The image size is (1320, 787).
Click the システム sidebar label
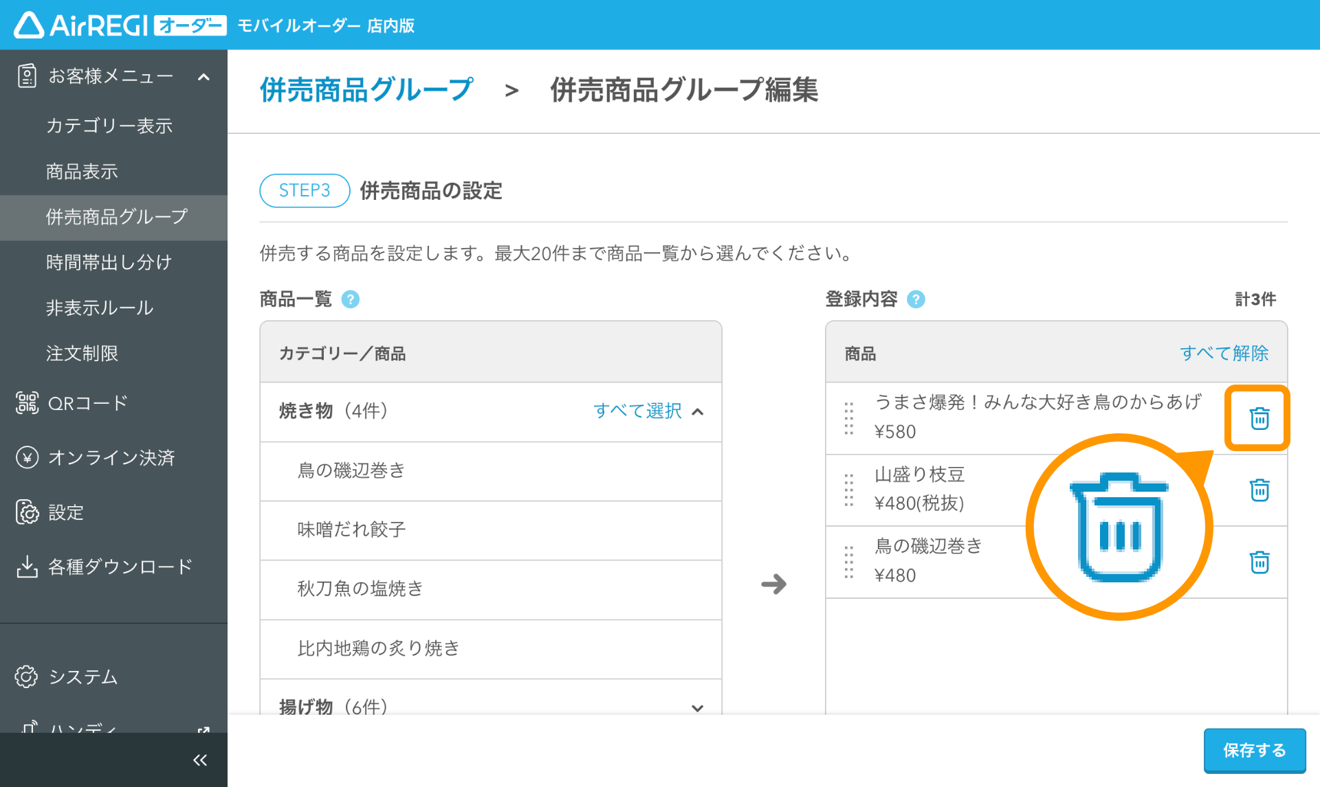point(83,676)
